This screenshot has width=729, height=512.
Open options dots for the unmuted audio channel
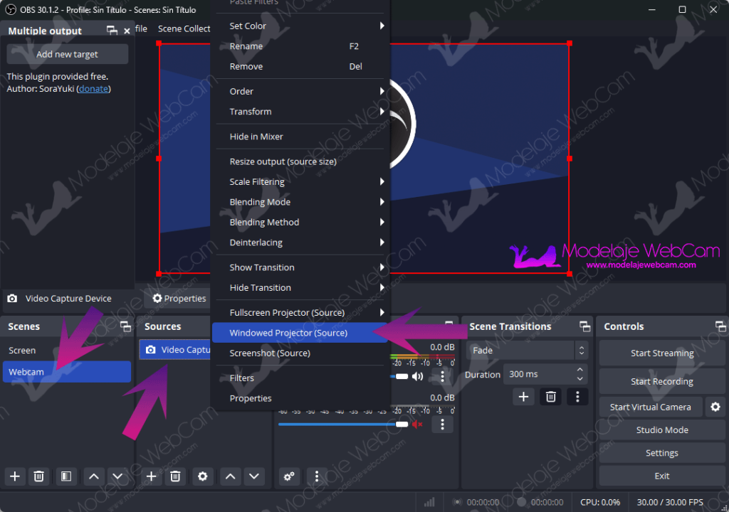(442, 376)
